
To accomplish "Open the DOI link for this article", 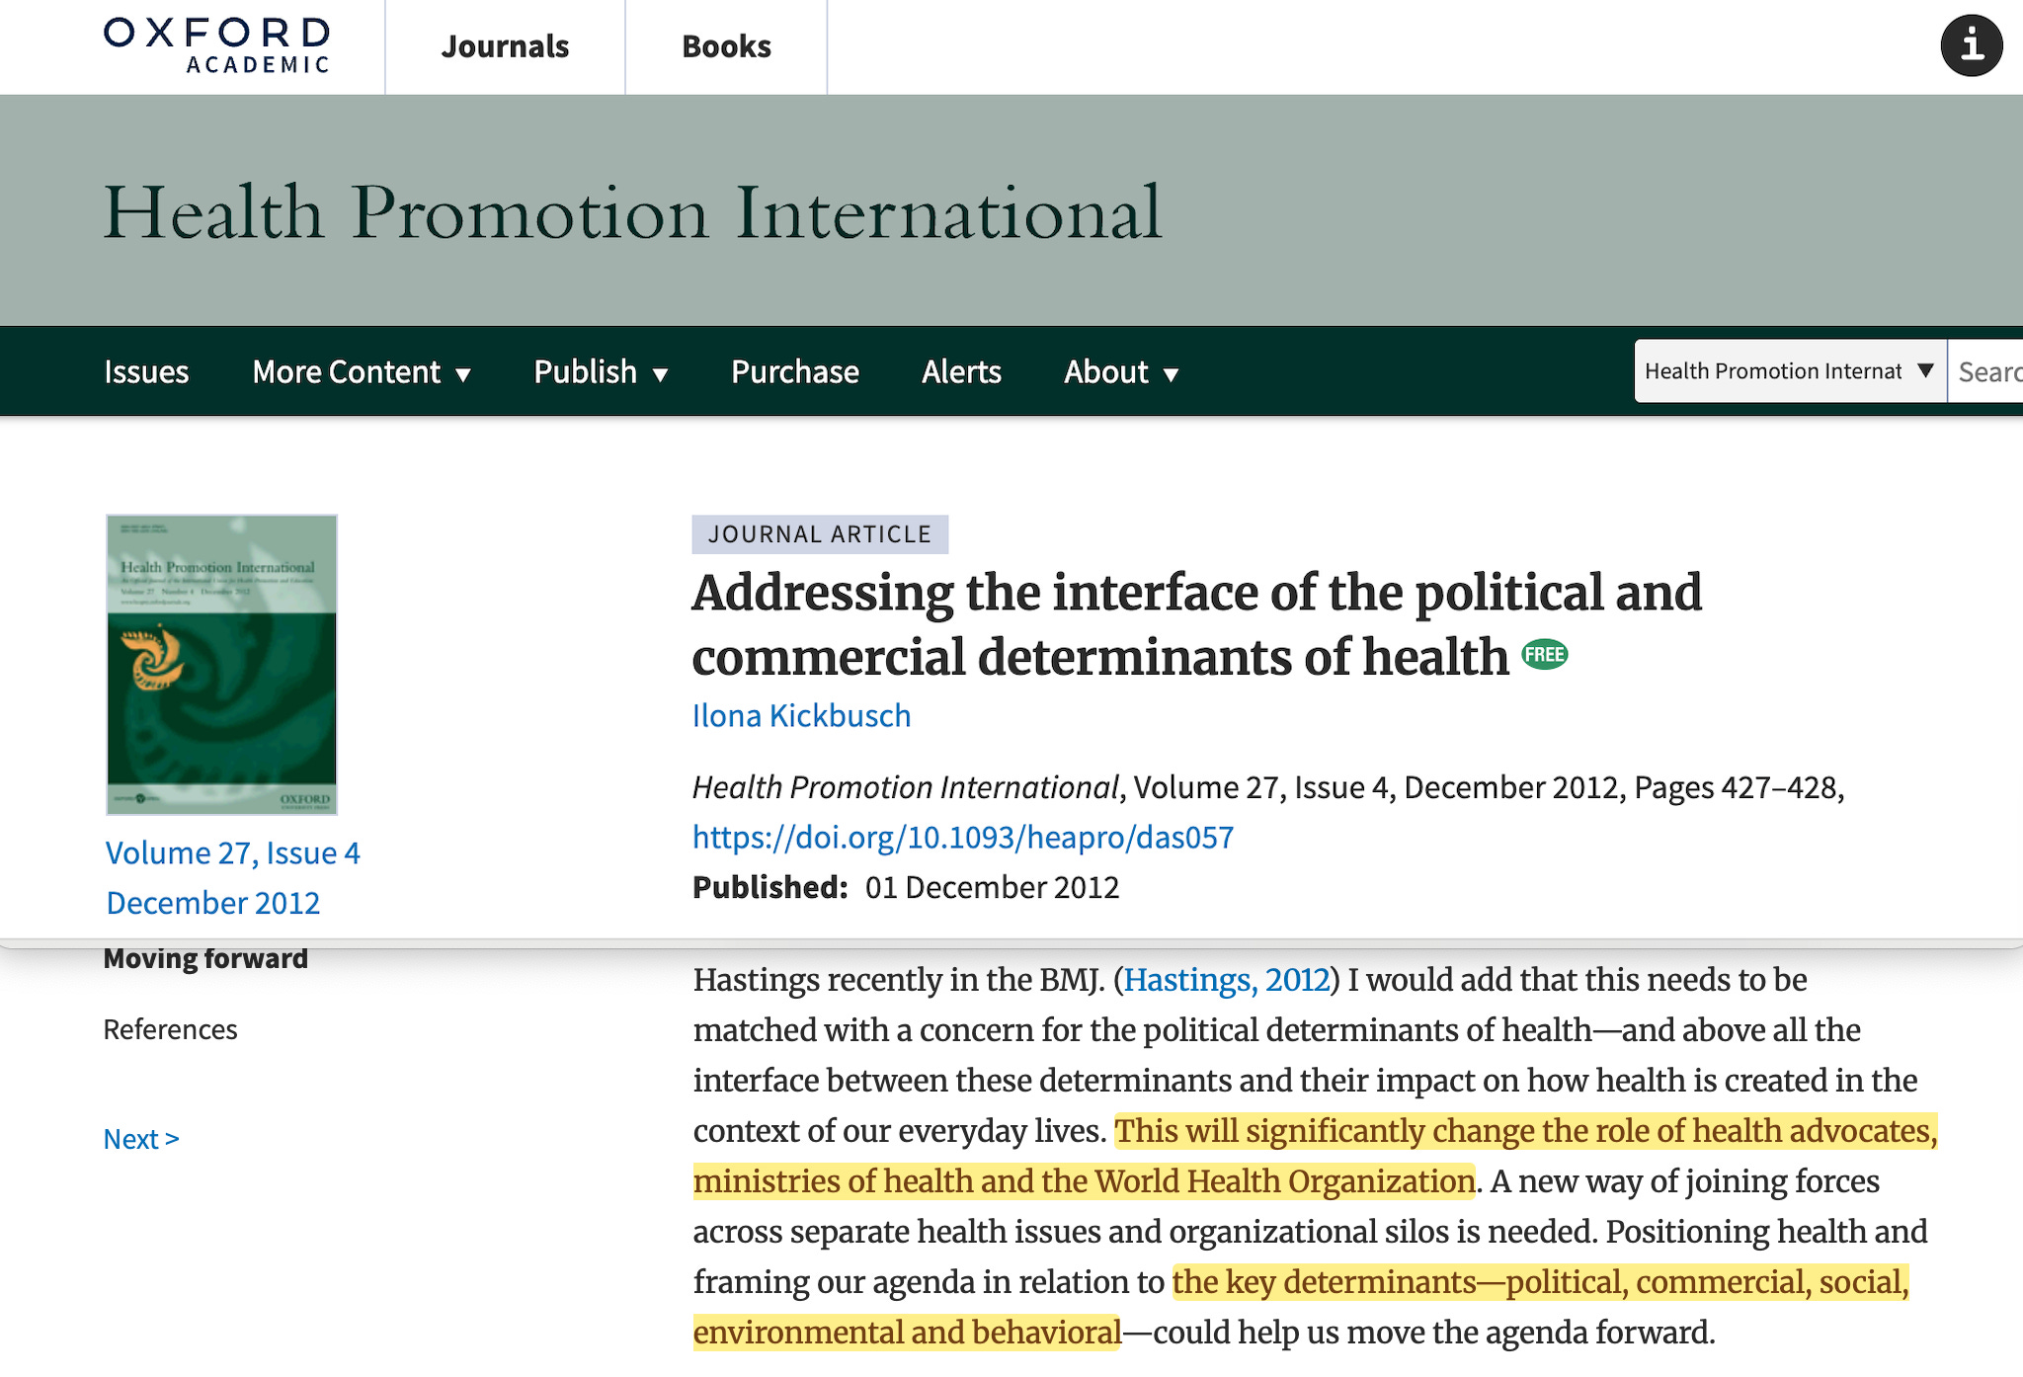I will 962,837.
